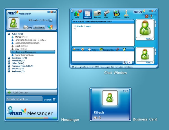Open the Ritesh (Online) status dropdown
169x130 pixels.
pos(51,20)
